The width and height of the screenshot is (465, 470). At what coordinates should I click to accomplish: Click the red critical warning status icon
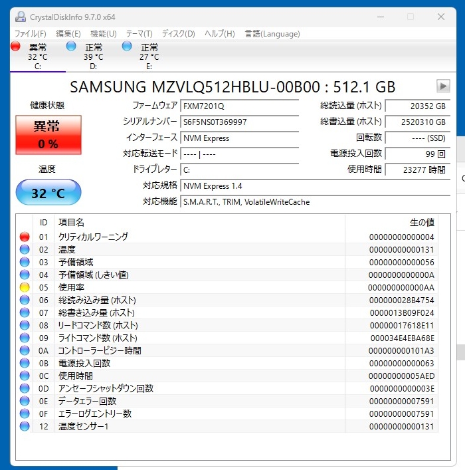pos(25,237)
